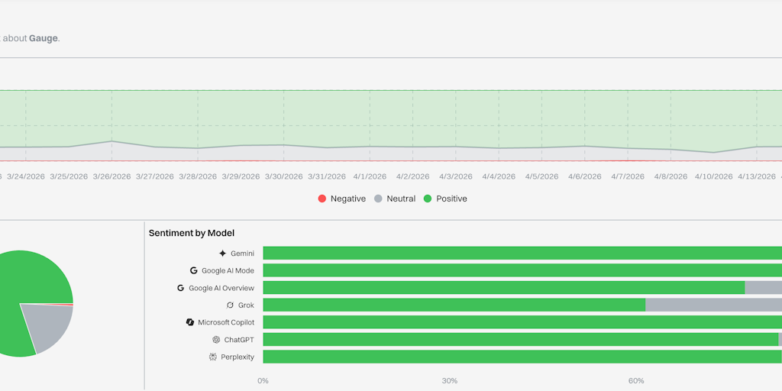The height and width of the screenshot is (391, 782).
Task: Click the Perplexity logo icon
Action: [x=213, y=357]
